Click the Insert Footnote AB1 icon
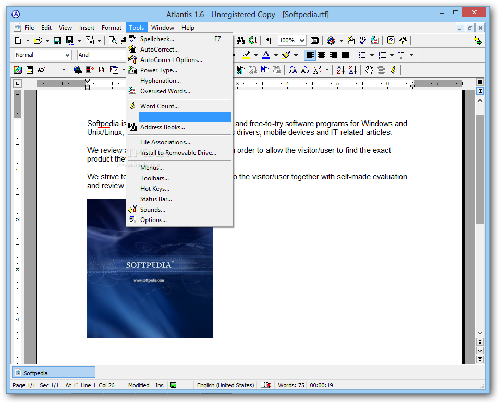This screenshot has width=500, height=404. [42, 69]
